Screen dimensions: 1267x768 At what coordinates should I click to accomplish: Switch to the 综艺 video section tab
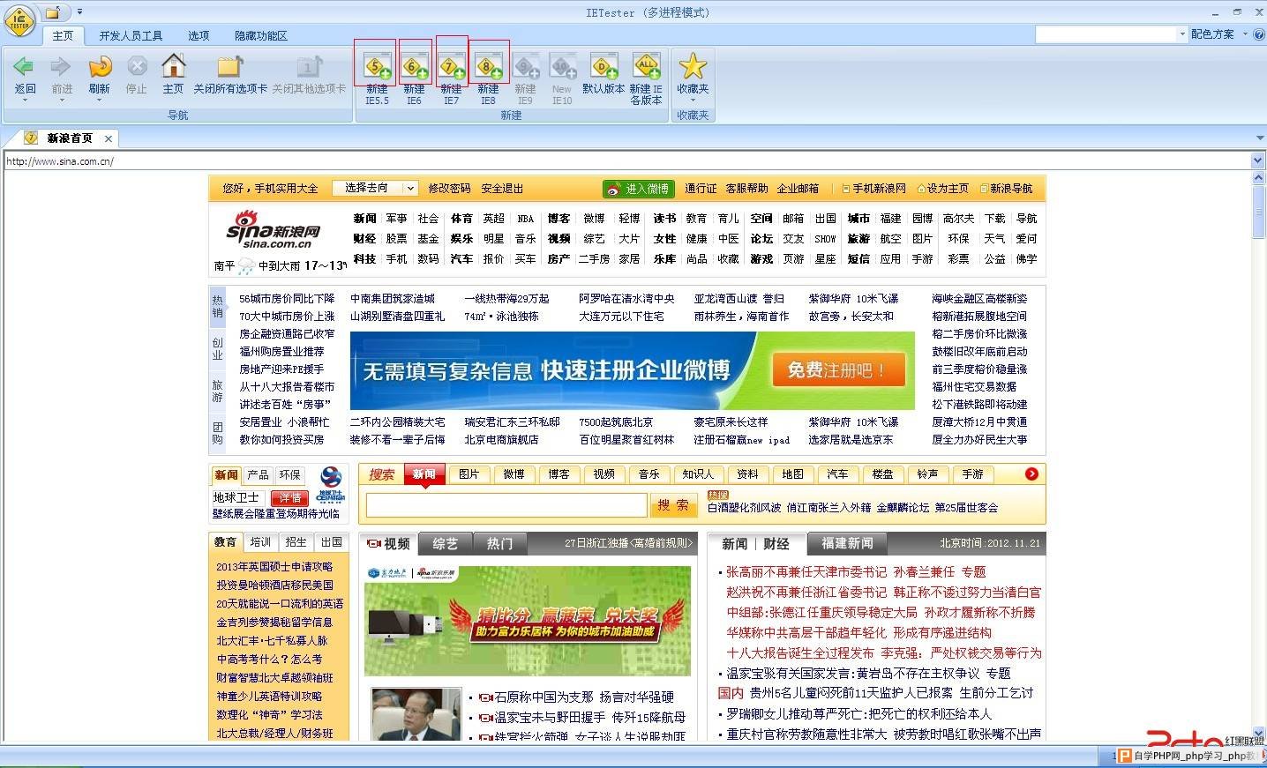pos(445,544)
